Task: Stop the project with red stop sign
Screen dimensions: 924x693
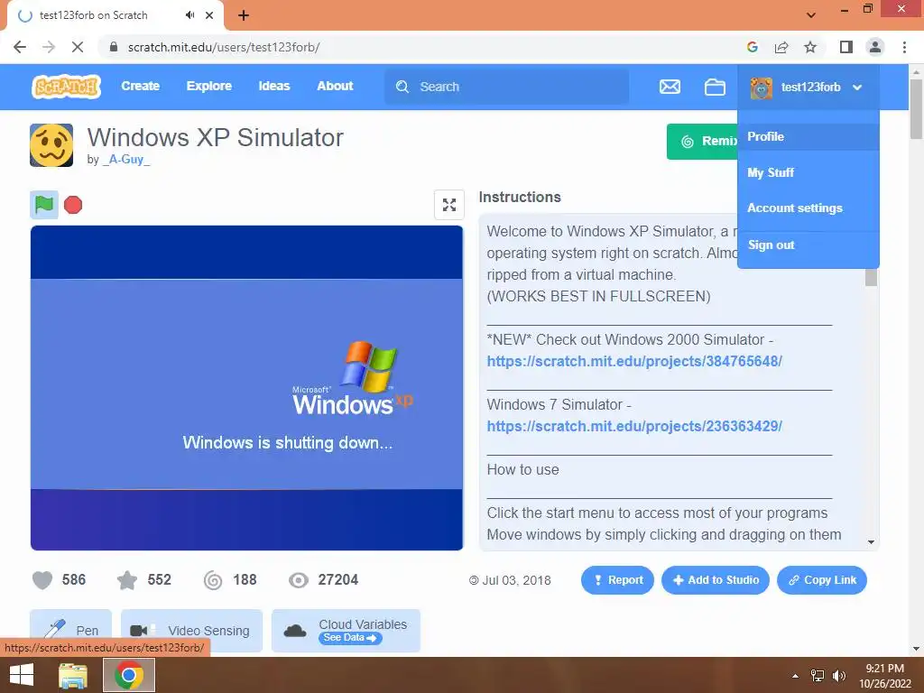Action: (x=73, y=205)
